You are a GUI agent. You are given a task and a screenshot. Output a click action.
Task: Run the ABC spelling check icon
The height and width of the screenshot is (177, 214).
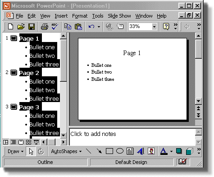(x=55, y=27)
